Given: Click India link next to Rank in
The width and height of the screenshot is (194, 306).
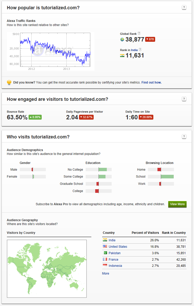Looking at the screenshot, I should [134, 50].
